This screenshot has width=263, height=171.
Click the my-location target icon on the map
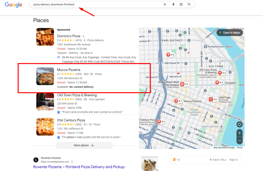click(239, 124)
